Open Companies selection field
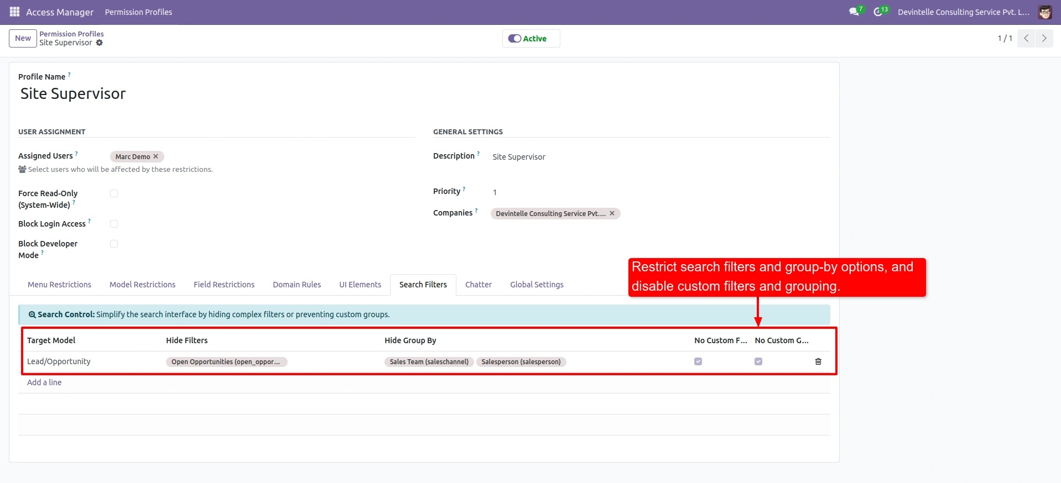The height and width of the screenshot is (483, 1061). [x=660, y=213]
